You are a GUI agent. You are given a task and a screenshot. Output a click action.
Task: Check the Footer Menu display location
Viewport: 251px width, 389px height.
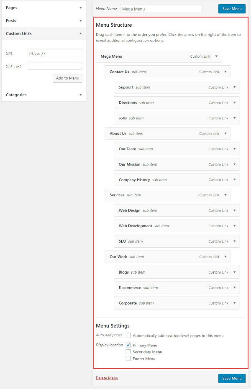128,358
